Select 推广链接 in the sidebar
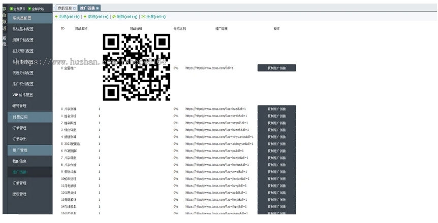Viewport: 438px width, 223px height. [x=30, y=172]
